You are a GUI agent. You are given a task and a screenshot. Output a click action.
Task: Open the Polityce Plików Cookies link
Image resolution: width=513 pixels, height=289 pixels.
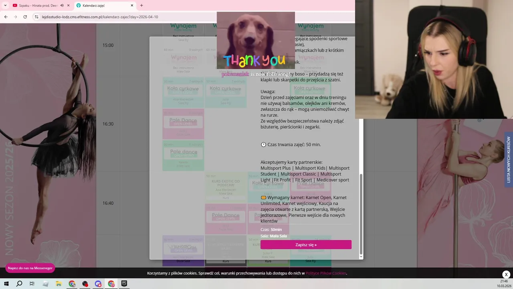tap(326, 273)
